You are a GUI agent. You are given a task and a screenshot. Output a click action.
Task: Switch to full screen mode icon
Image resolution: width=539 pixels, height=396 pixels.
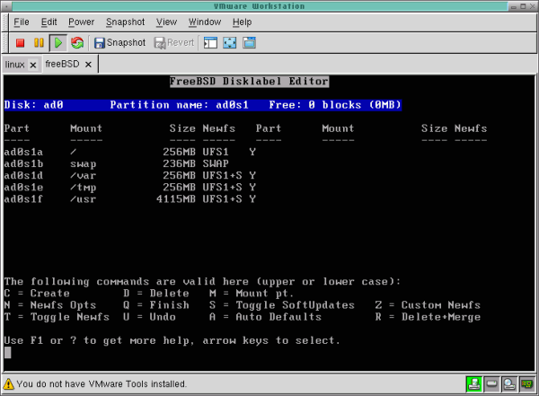pos(230,43)
